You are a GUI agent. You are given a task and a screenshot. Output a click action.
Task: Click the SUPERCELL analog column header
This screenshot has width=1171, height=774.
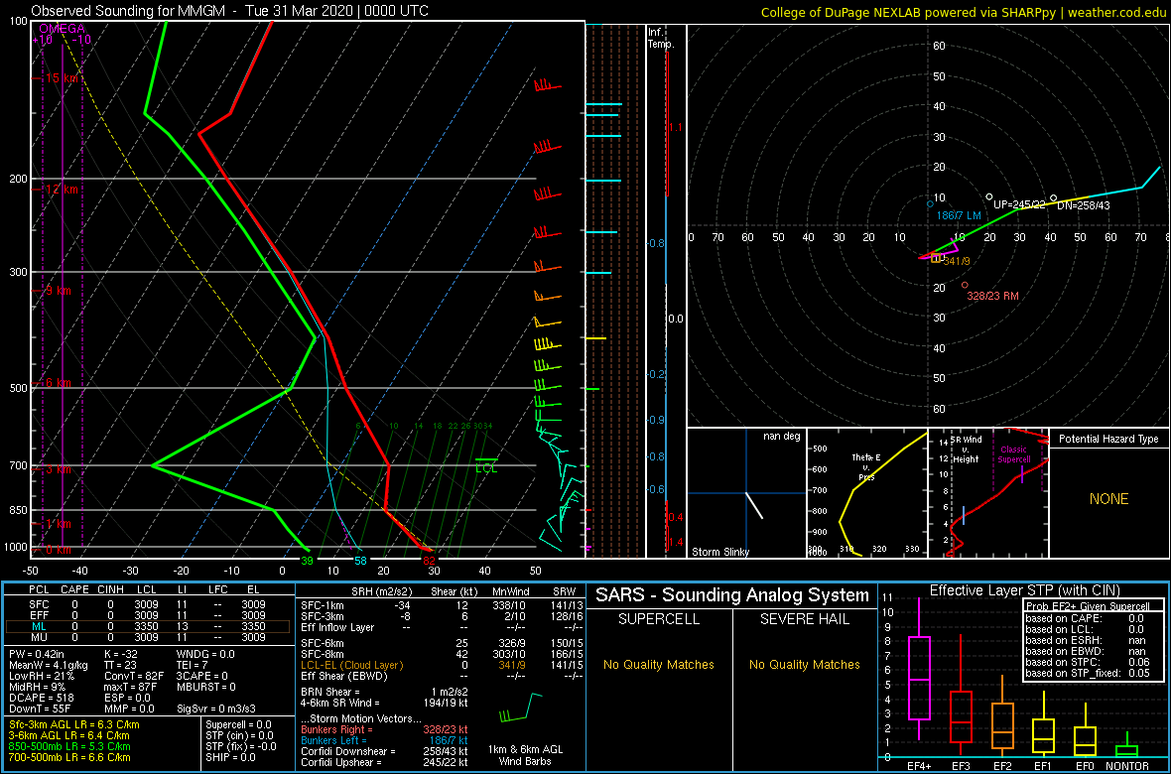pos(658,619)
